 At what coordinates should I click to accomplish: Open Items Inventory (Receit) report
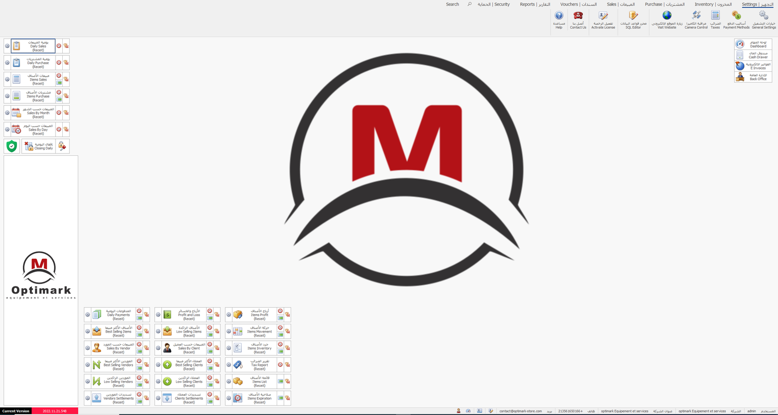[254, 348]
